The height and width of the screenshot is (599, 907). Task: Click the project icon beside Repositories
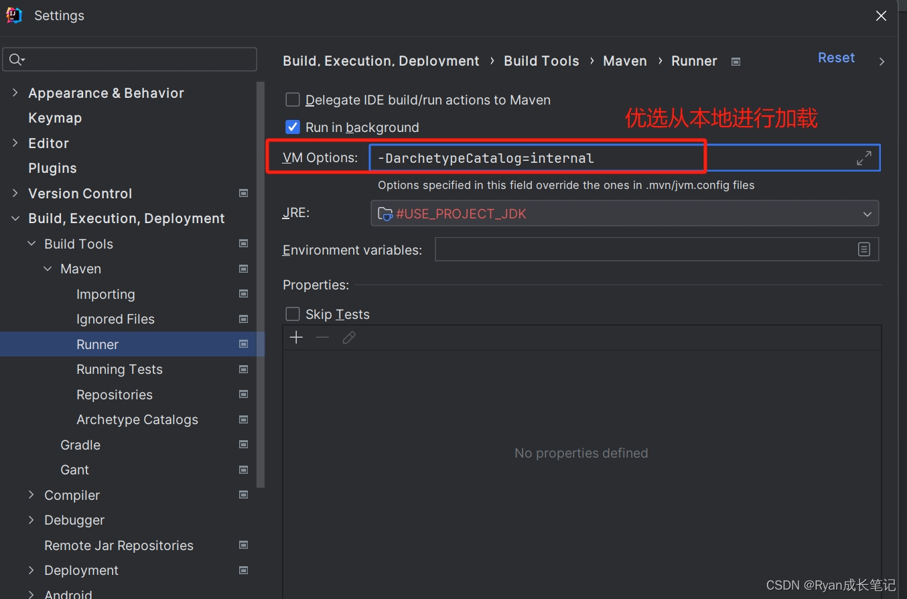(x=244, y=394)
